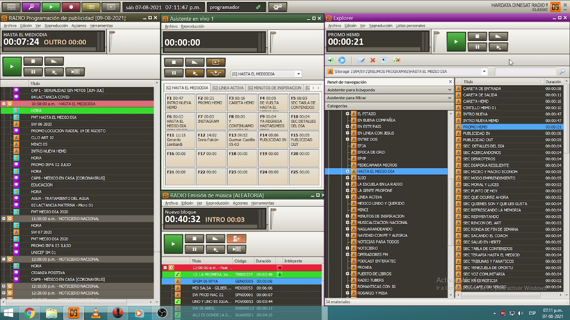570x320 pixels.
Task: Open the layout switcher button in top toolbar
Action: pos(11,7)
